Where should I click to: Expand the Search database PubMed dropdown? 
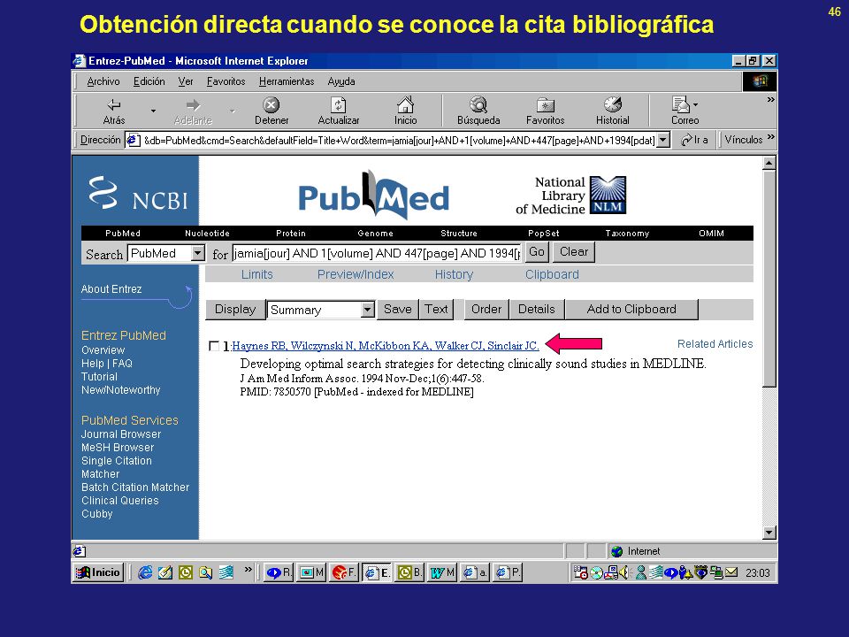pos(197,253)
